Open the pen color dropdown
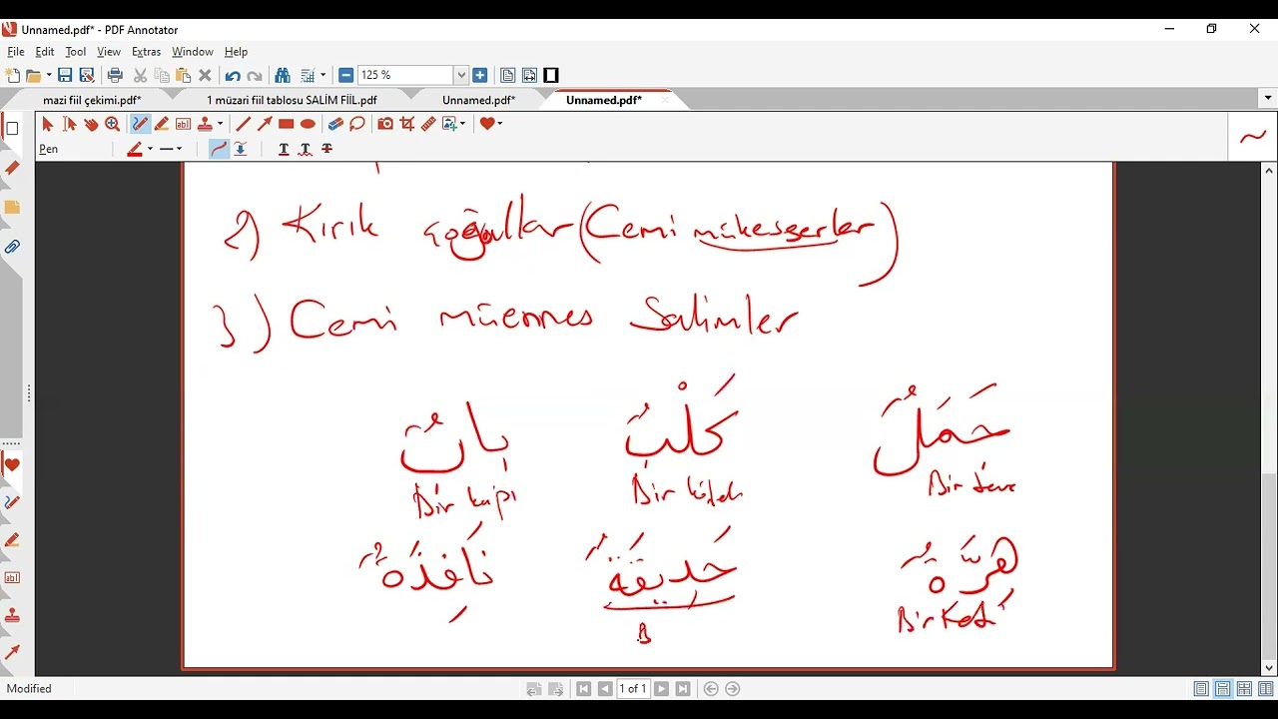 click(150, 149)
